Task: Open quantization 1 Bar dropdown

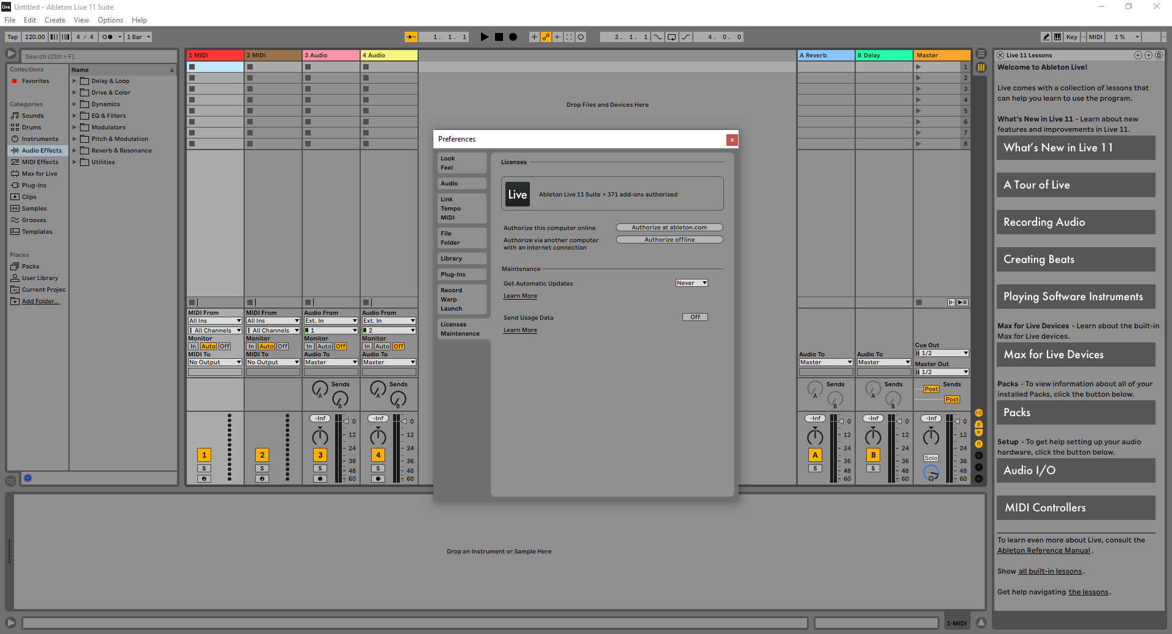Action: [139, 37]
